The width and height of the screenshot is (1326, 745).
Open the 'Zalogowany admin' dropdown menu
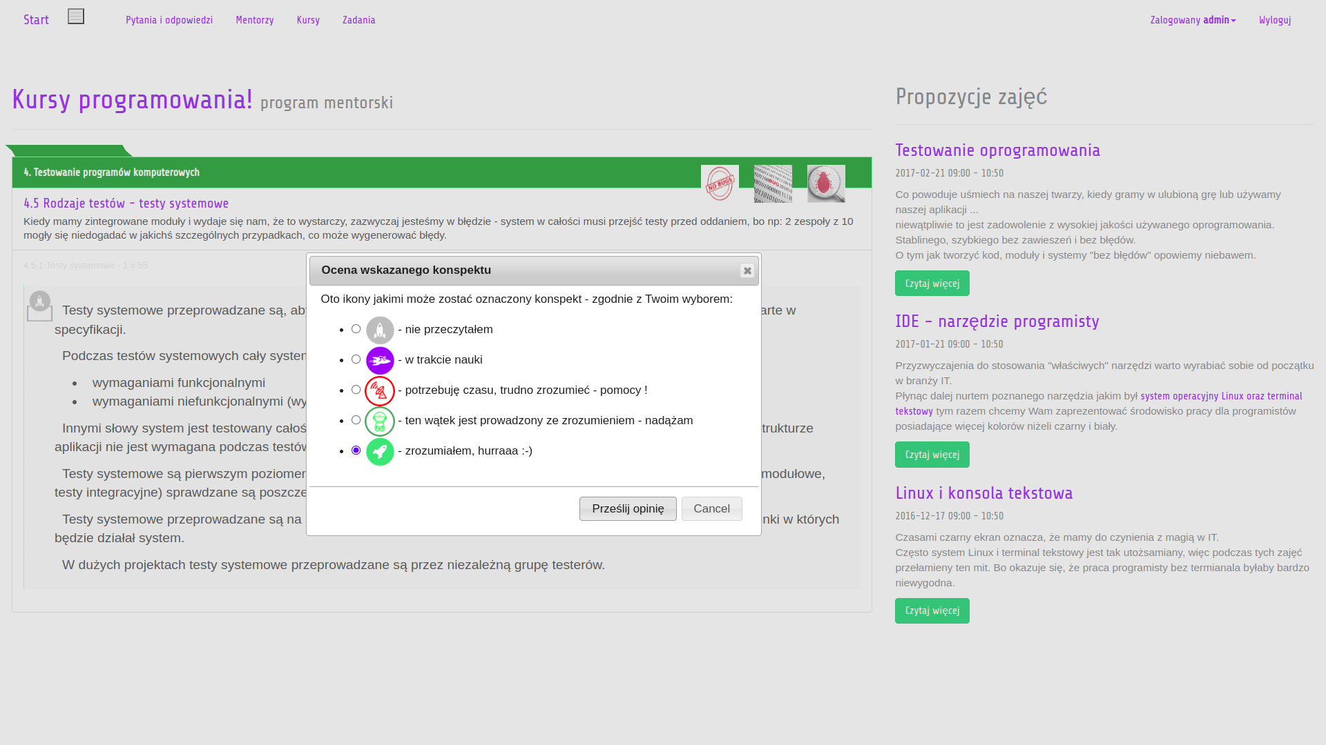(x=1193, y=20)
